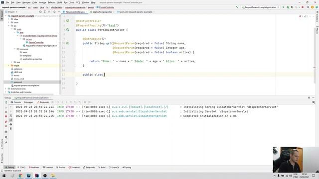This screenshot has width=319, height=179.
Task: Open the Problems tool window
Action: coord(34,168)
